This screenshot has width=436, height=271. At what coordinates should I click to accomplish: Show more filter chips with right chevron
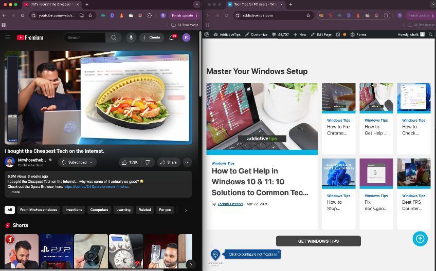(186, 210)
